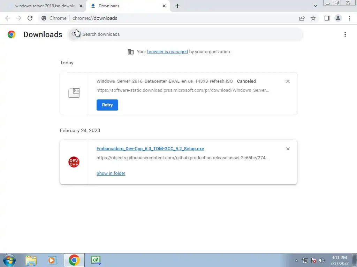The width and height of the screenshot is (357, 267).
Task: Open Embarcadero_Dev-Cpp_6.3 setup file link
Action: (150, 149)
